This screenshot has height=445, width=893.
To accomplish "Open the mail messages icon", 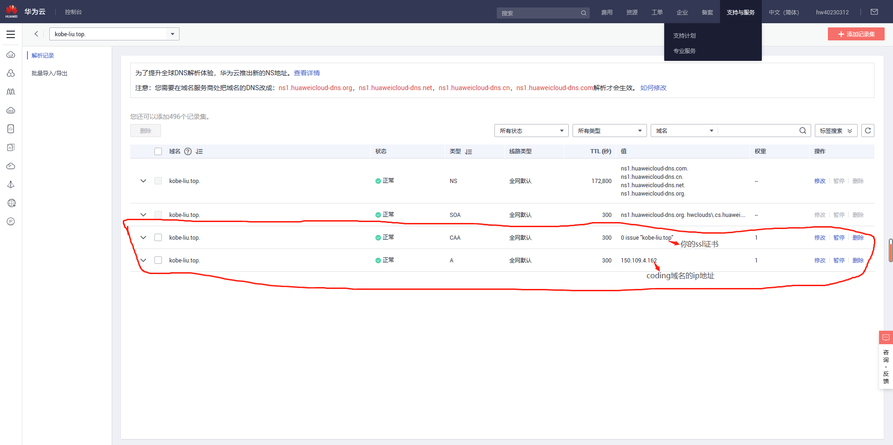I will (x=874, y=12).
